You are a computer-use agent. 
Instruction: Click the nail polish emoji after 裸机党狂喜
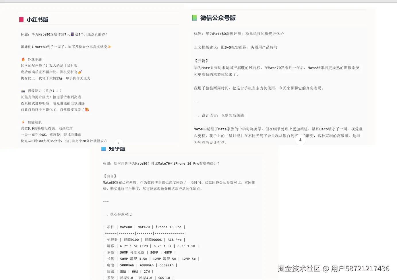coord(80,72)
